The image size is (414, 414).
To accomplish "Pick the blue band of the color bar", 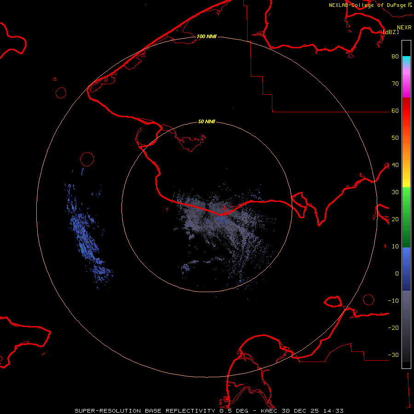I will click(406, 269).
